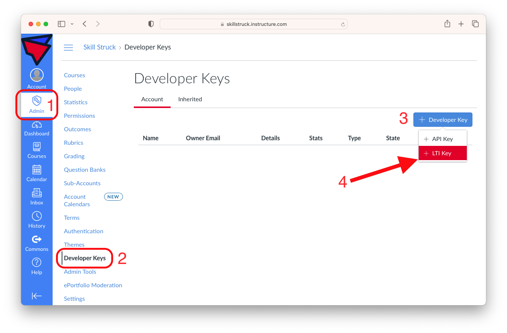The width and height of the screenshot is (507, 333).
Task: Click the Skill Struck logo
Action: (36, 49)
